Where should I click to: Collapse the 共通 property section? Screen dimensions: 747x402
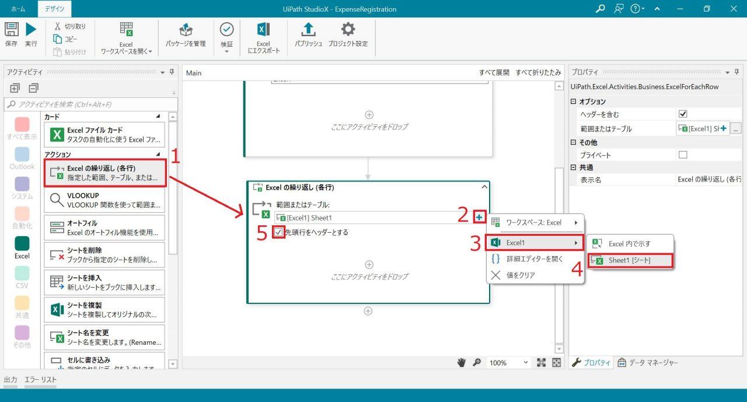[574, 167]
